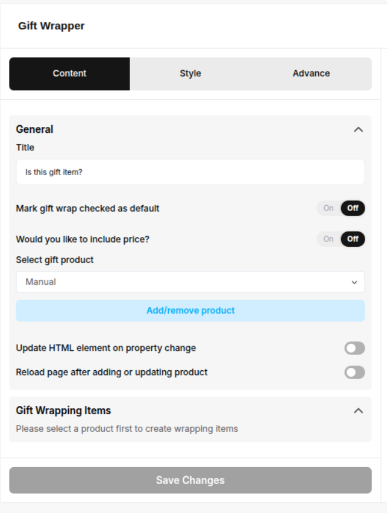The image size is (387, 513).
Task: Click the General section heading
Action: click(x=35, y=129)
